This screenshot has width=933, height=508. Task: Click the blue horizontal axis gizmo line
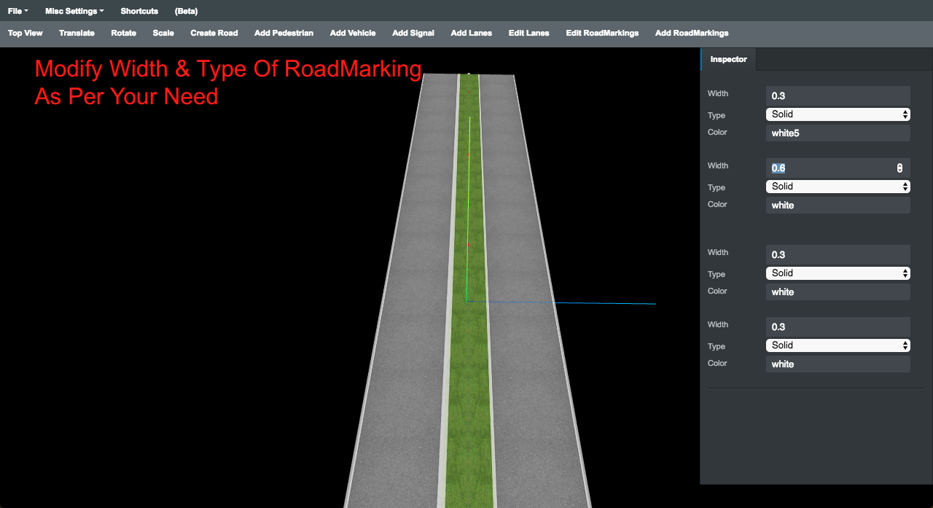[561, 302]
